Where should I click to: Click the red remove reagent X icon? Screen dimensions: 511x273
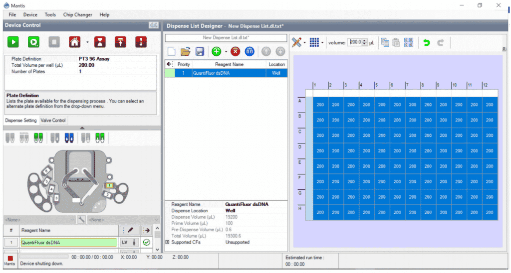pos(235,51)
